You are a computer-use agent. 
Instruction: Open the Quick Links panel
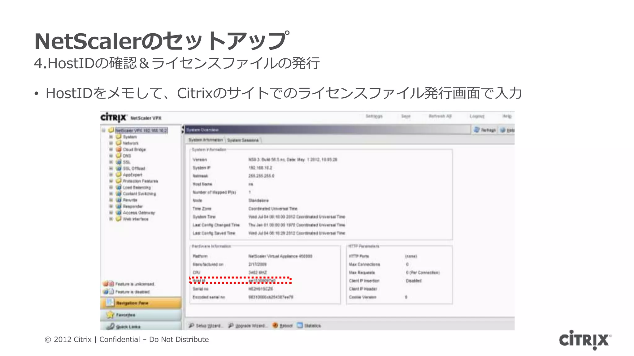(x=128, y=327)
